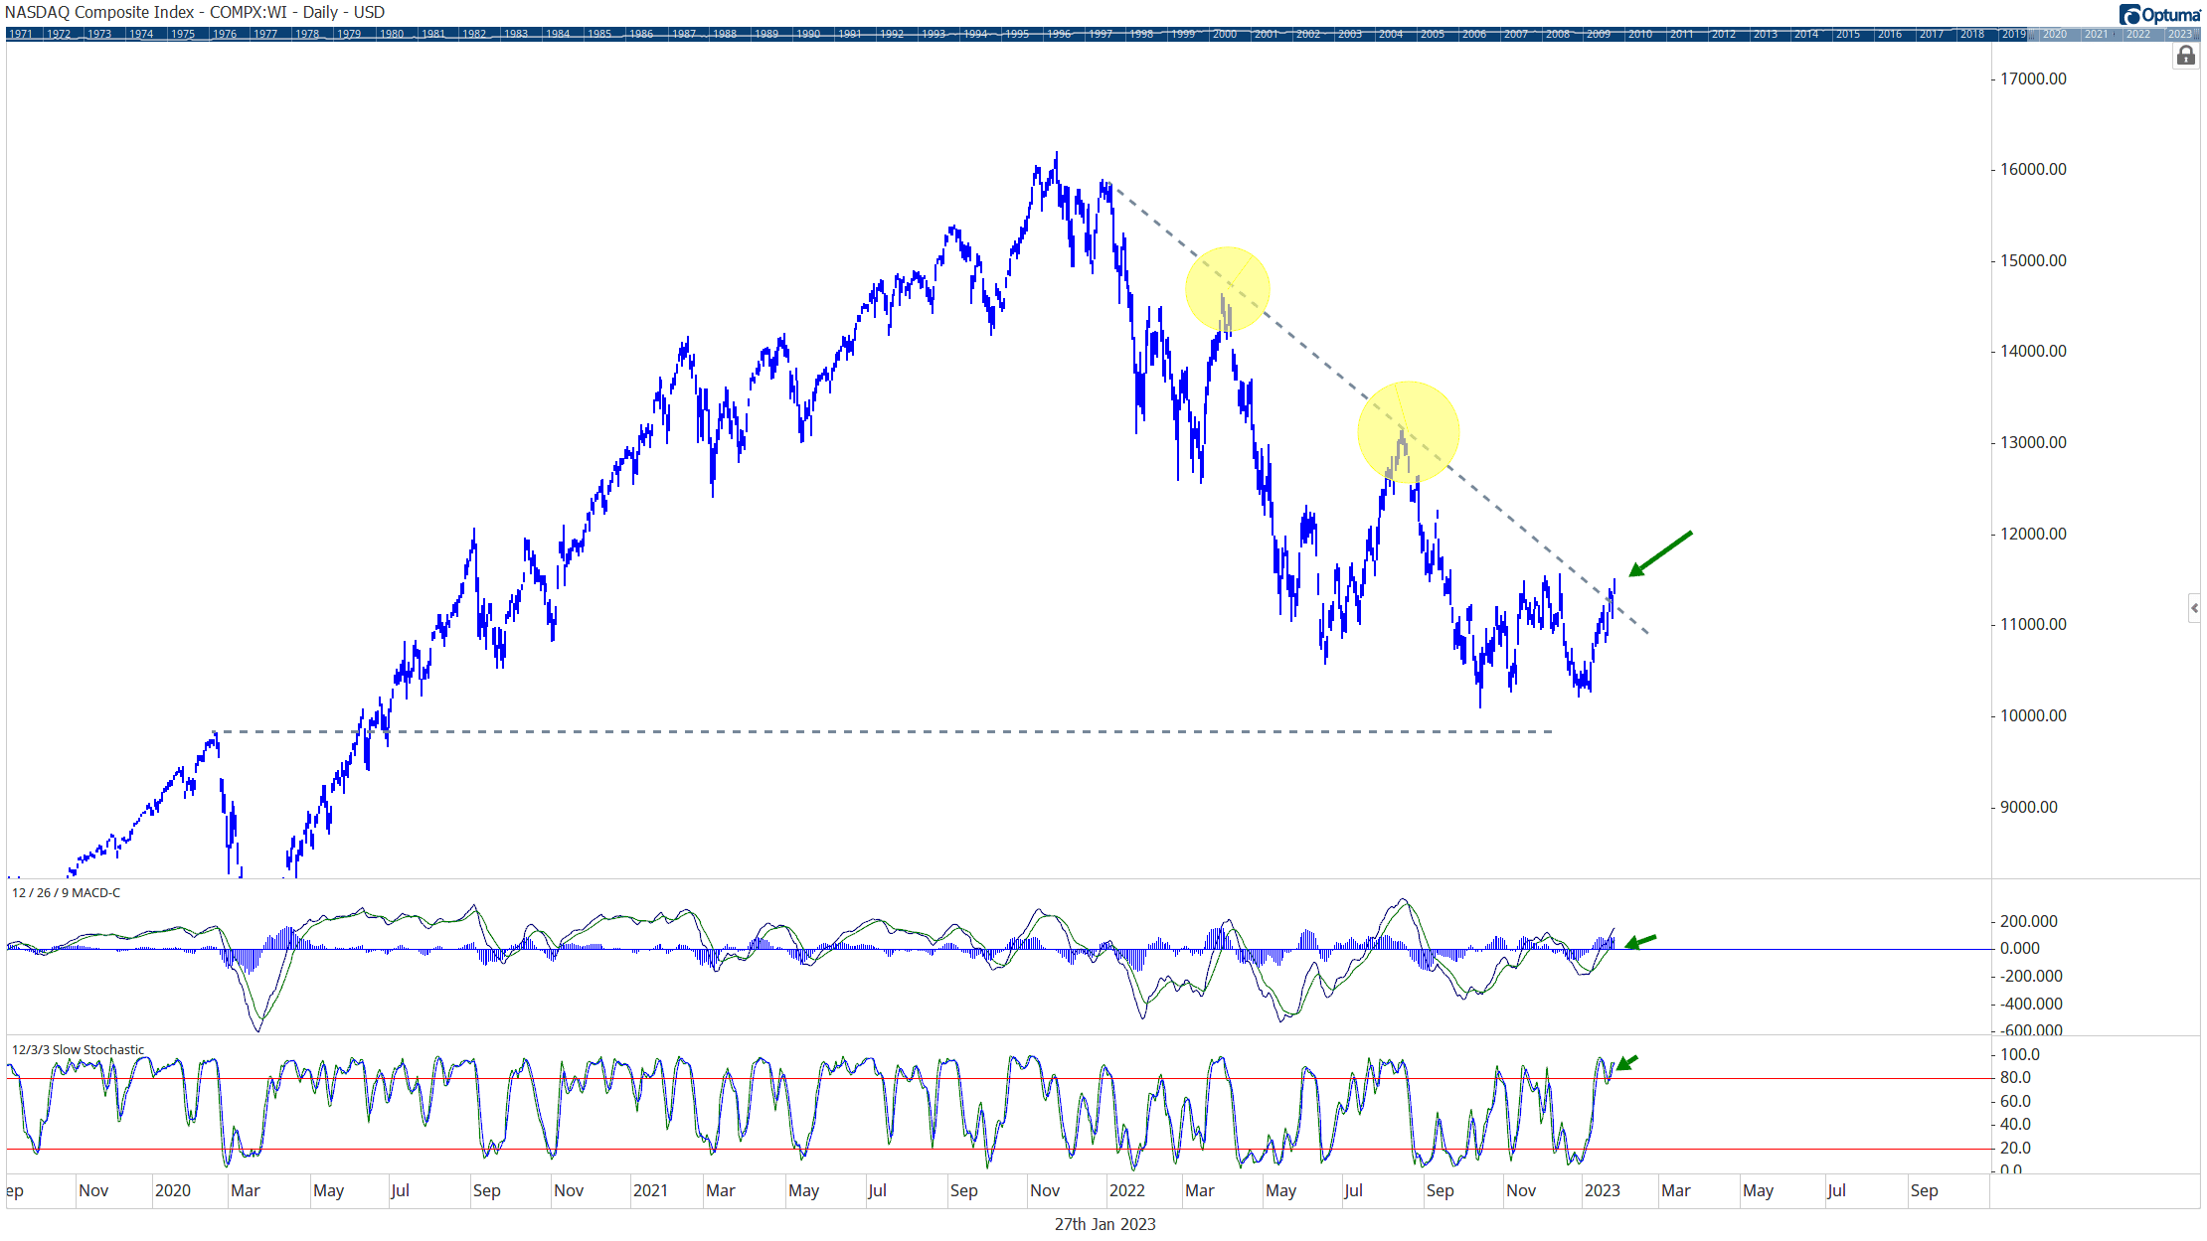Click the 15000.00 price scale value

pos(2033,260)
